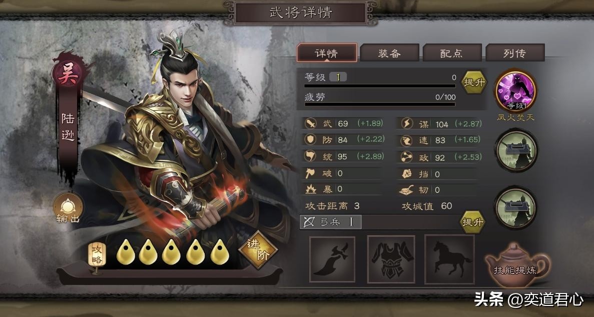Open the 攻略 lantern guide icon
This screenshot has width=594, height=317.
click(97, 257)
